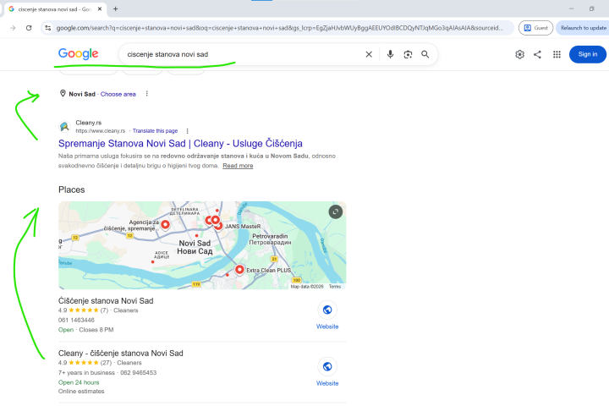Click the Open 24 hours text
Image resolution: width=609 pixels, height=406 pixels.
point(79,382)
